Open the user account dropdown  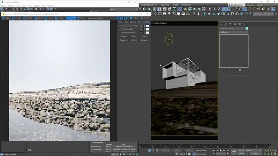(x=236, y=5)
